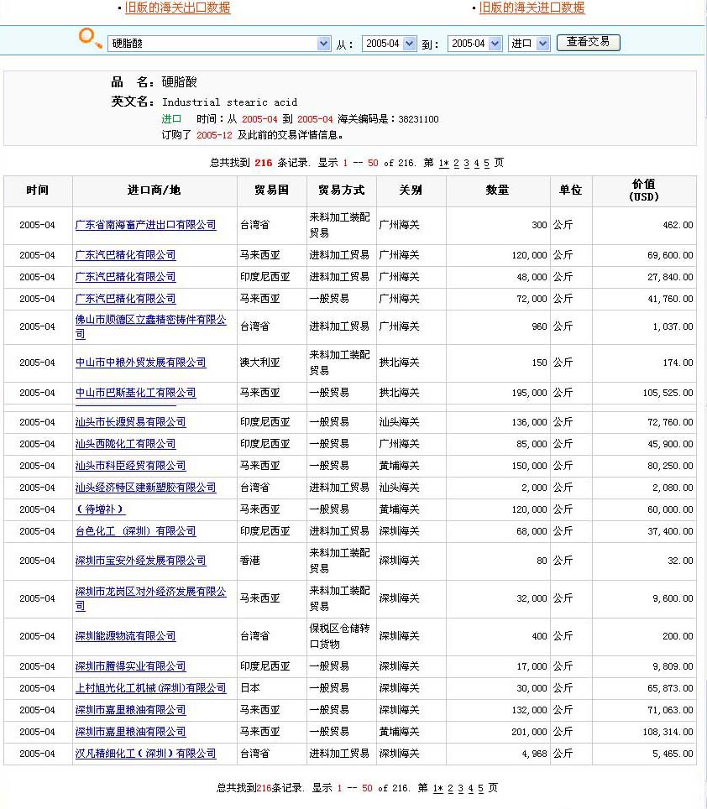Open 深圳市腾得实业有限公司 link

pyautogui.click(x=130, y=666)
